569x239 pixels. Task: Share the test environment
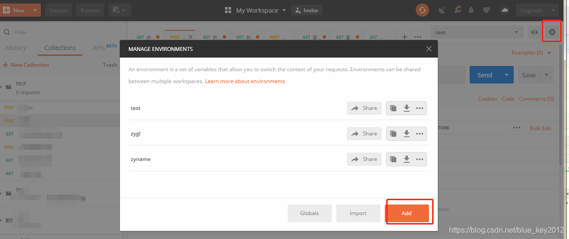tap(364, 108)
